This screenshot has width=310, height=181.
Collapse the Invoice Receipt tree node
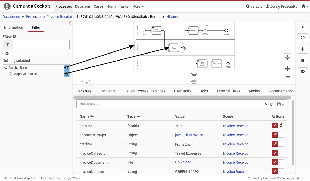[x=6, y=68]
